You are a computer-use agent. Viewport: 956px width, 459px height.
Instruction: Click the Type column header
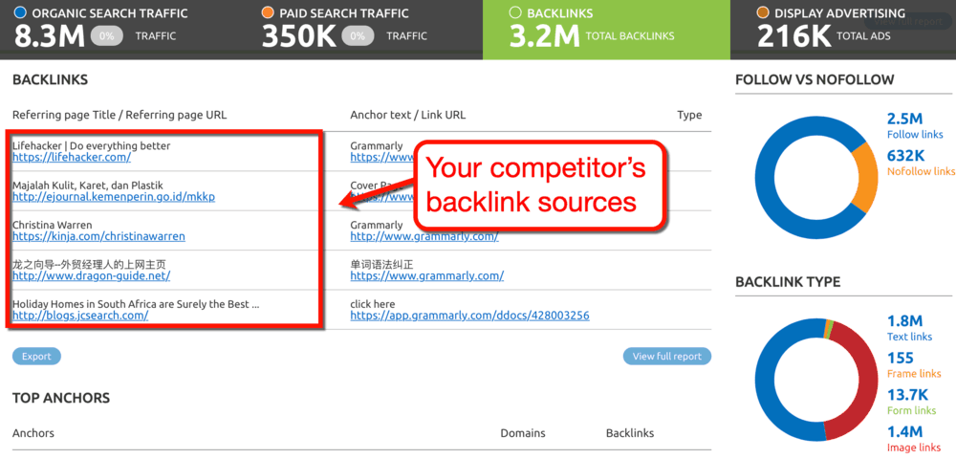[689, 115]
